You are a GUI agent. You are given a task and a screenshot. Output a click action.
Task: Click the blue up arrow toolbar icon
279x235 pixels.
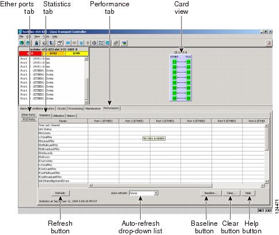81,43
